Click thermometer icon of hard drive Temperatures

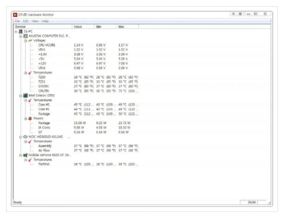click(30, 142)
